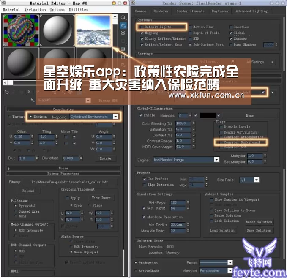Click the Reload bitmap button
This screenshot has height=278, width=287.
click(x=28, y=191)
